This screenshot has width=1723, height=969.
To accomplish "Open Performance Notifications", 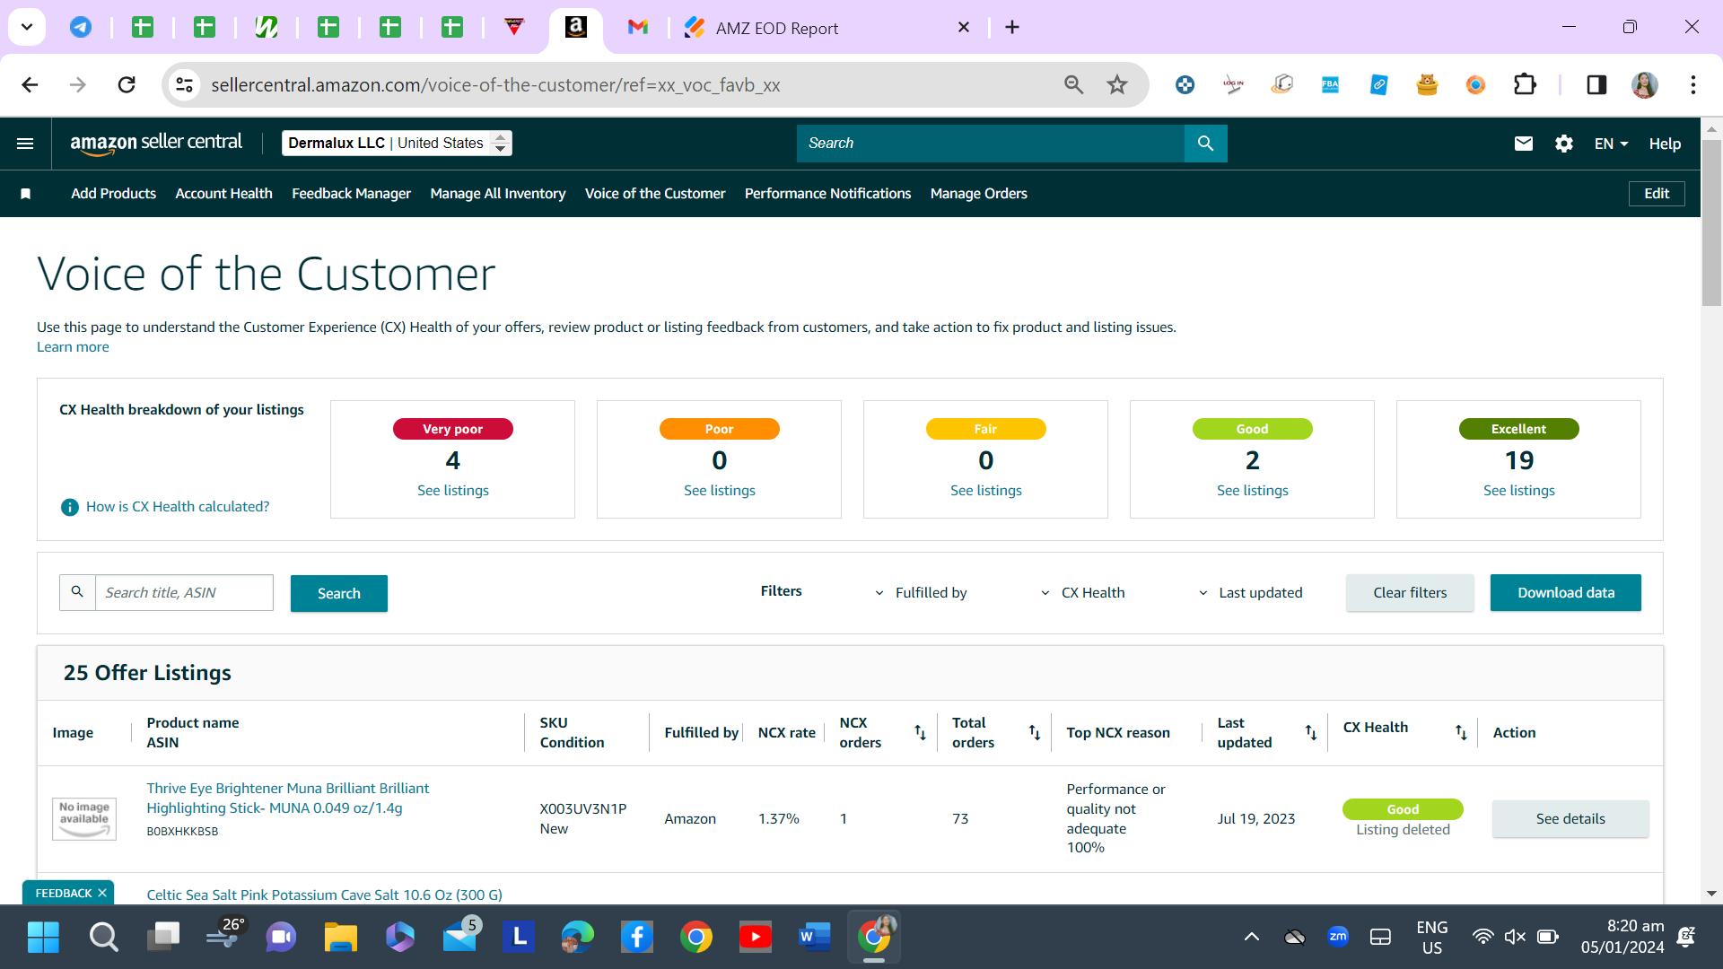I will coord(827,194).
